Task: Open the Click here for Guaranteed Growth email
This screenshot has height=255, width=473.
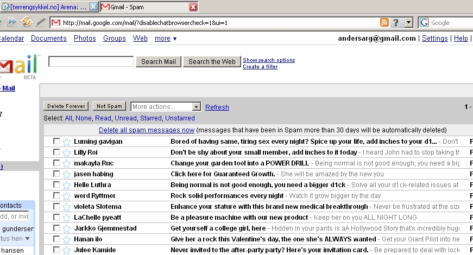Action: click(223, 174)
